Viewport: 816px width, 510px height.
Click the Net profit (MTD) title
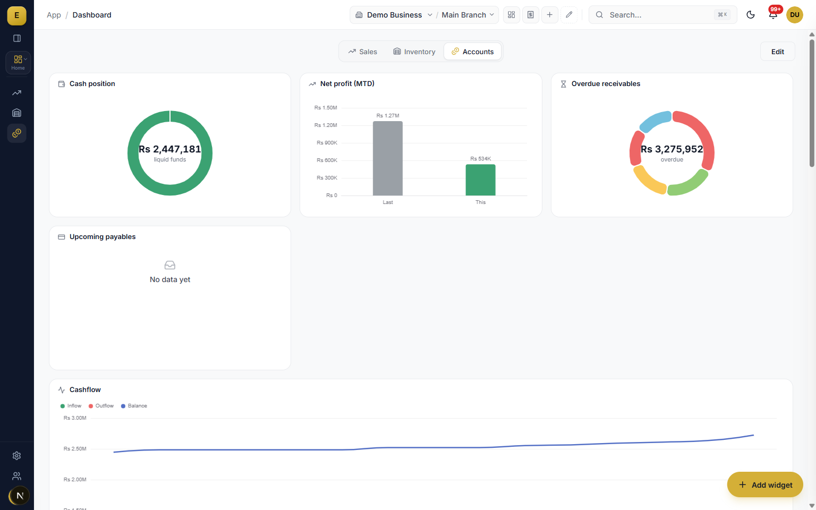pyautogui.click(x=347, y=84)
